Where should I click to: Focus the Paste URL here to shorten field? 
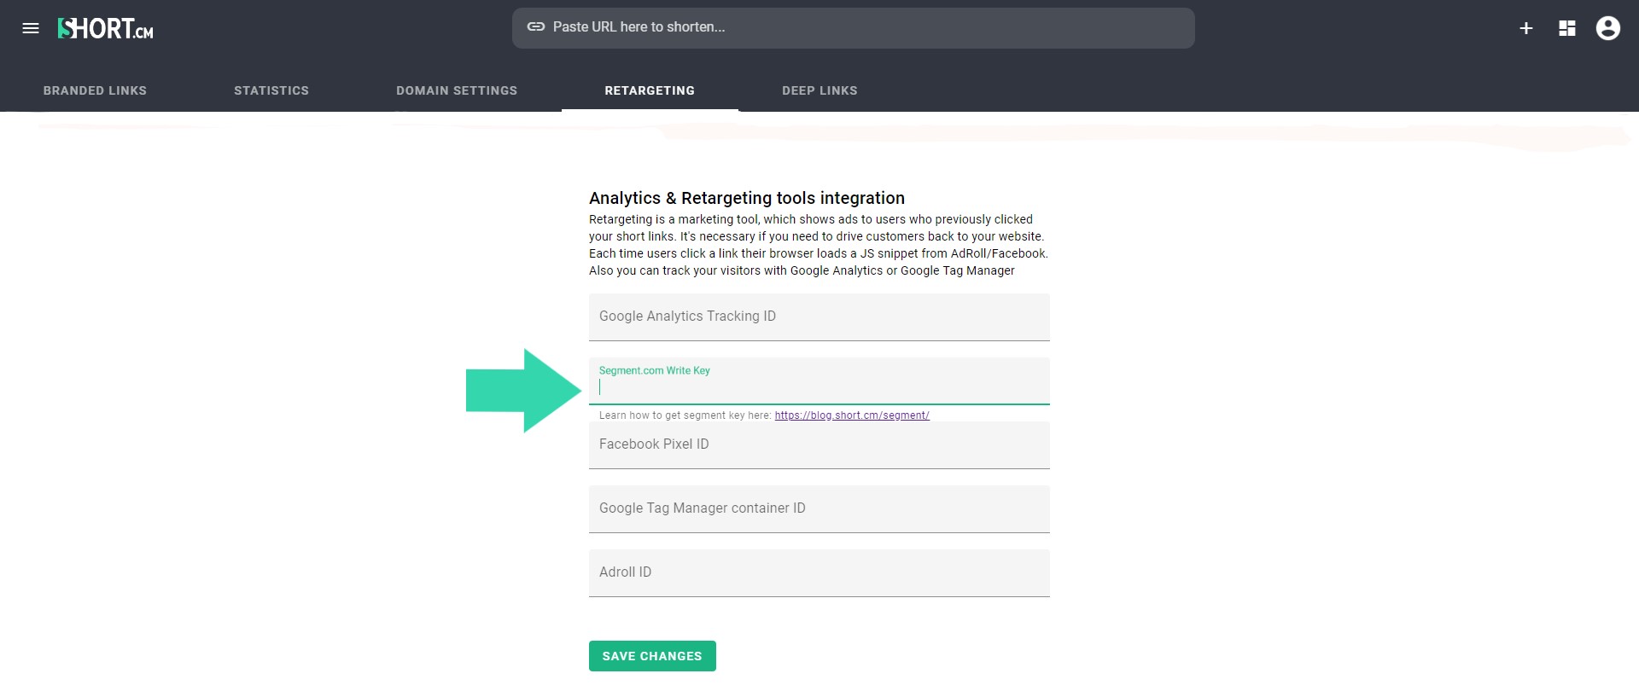(862, 27)
